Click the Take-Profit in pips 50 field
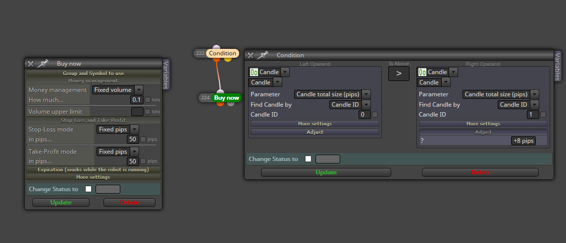Screen dimensions: 566x243 point(133,161)
